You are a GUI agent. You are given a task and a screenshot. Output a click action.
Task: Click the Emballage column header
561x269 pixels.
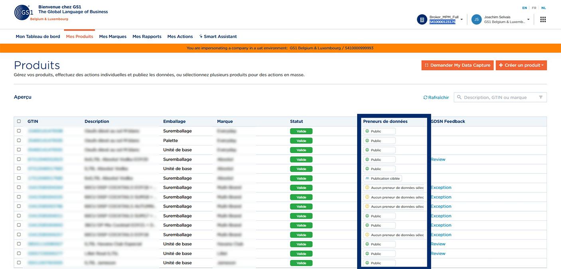174,122
